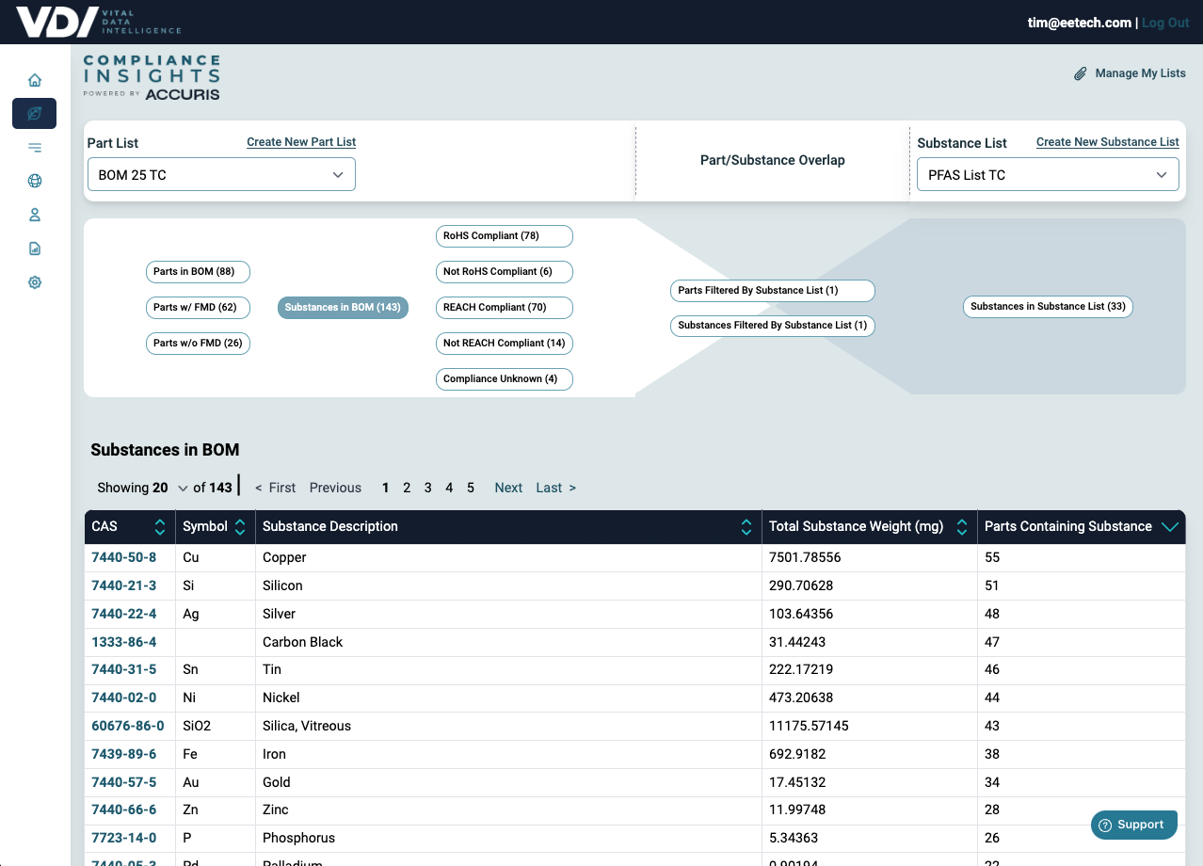Click the Next page link

click(x=508, y=488)
